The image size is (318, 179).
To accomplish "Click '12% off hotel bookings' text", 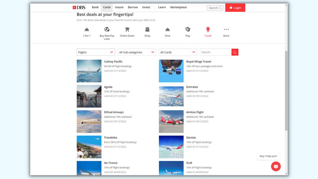I will point(117,92).
